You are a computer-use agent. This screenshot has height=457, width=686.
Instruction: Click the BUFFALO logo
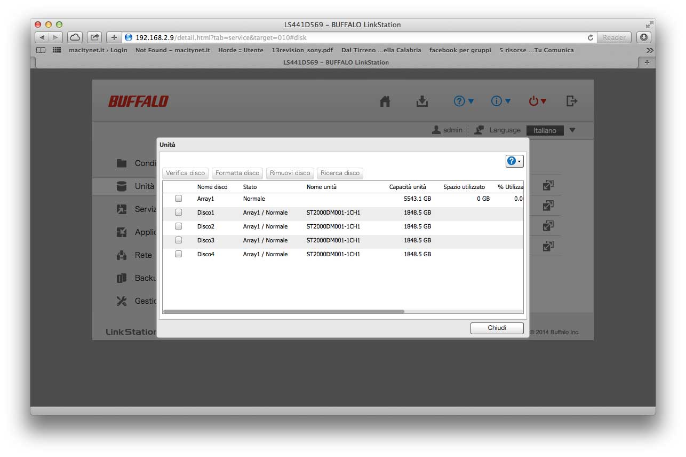coord(138,101)
